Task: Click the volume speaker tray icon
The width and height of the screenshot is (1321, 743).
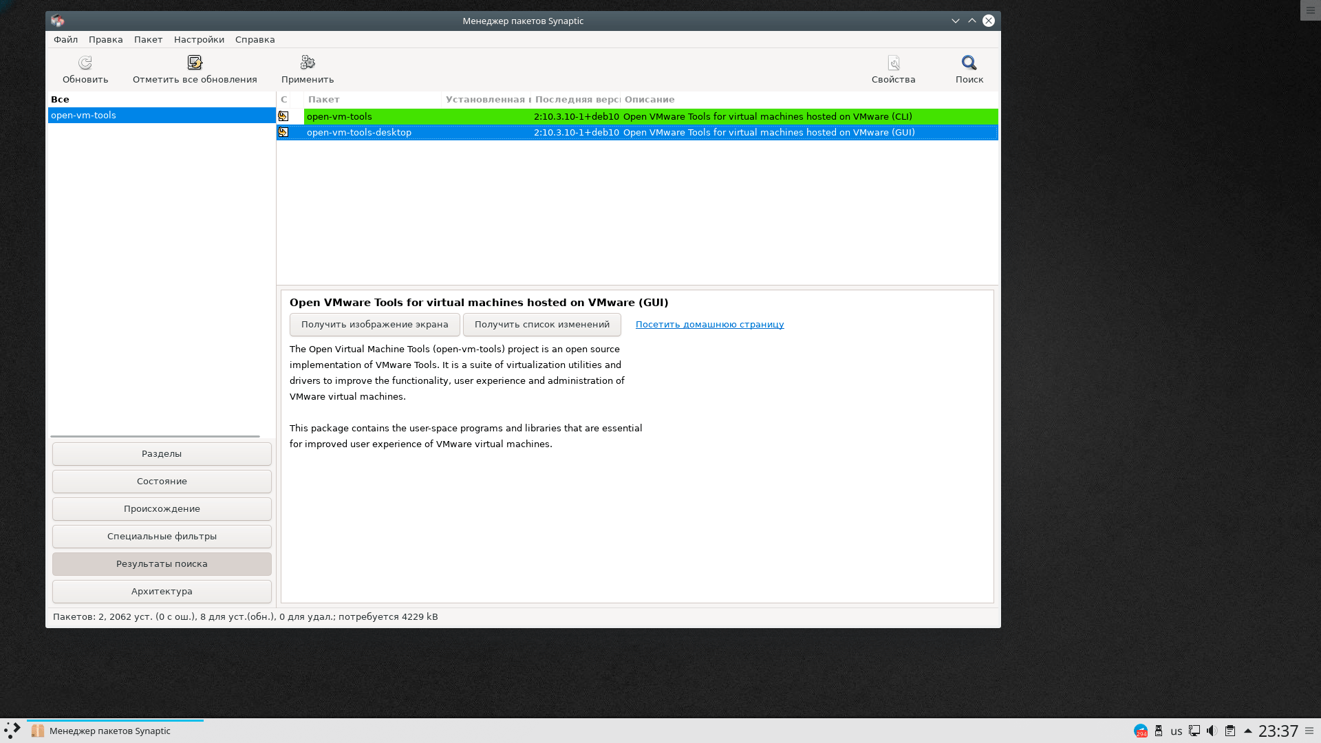Action: pyautogui.click(x=1212, y=731)
